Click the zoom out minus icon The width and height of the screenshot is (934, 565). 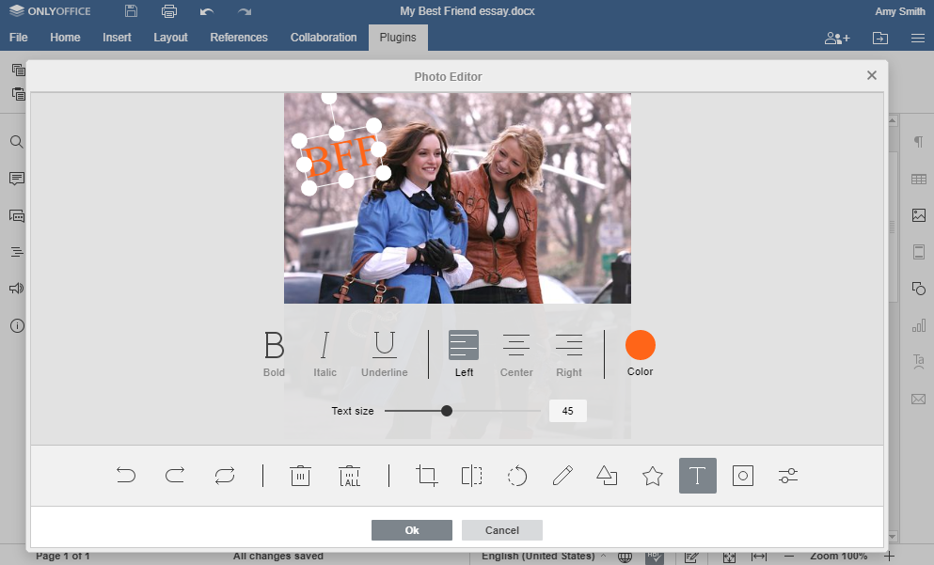coord(789,557)
